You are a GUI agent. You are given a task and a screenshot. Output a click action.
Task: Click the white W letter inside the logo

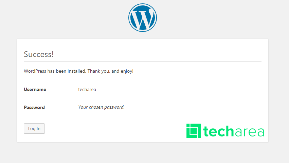[x=143, y=19]
